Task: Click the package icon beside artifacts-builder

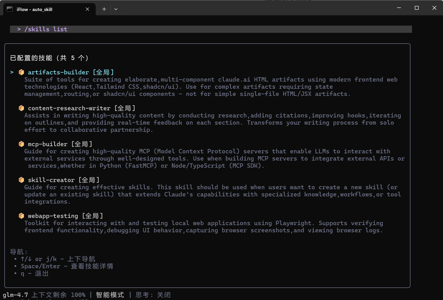Action: [21, 72]
